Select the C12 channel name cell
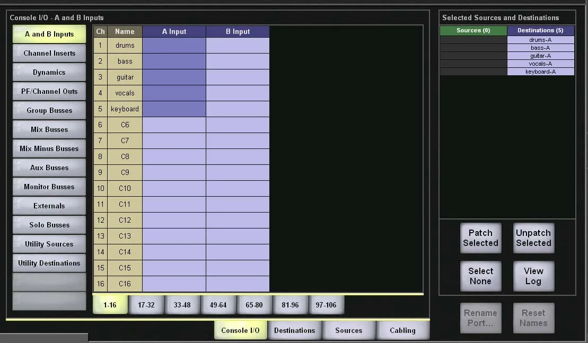The image size is (588, 343). tap(125, 220)
